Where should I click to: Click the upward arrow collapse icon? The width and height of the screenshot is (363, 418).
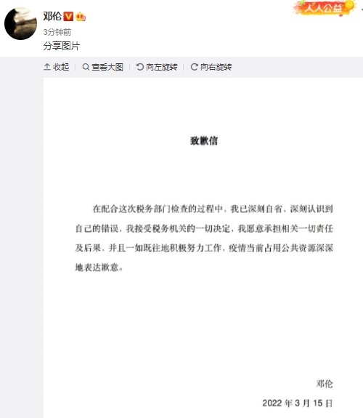pyautogui.click(x=47, y=67)
